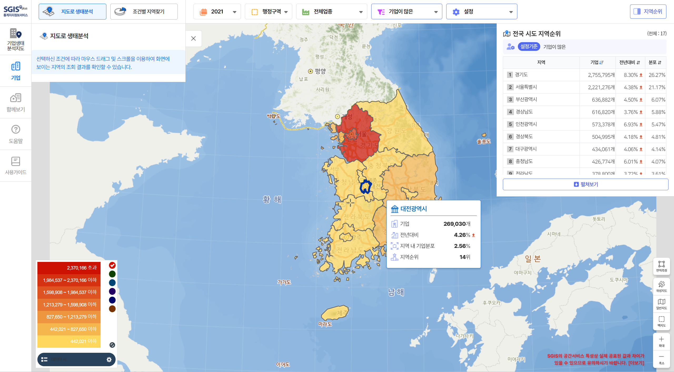Viewport: 674px width, 372px height.
Task: Activate the 면적측정 area measurement tool
Action: pyautogui.click(x=662, y=266)
